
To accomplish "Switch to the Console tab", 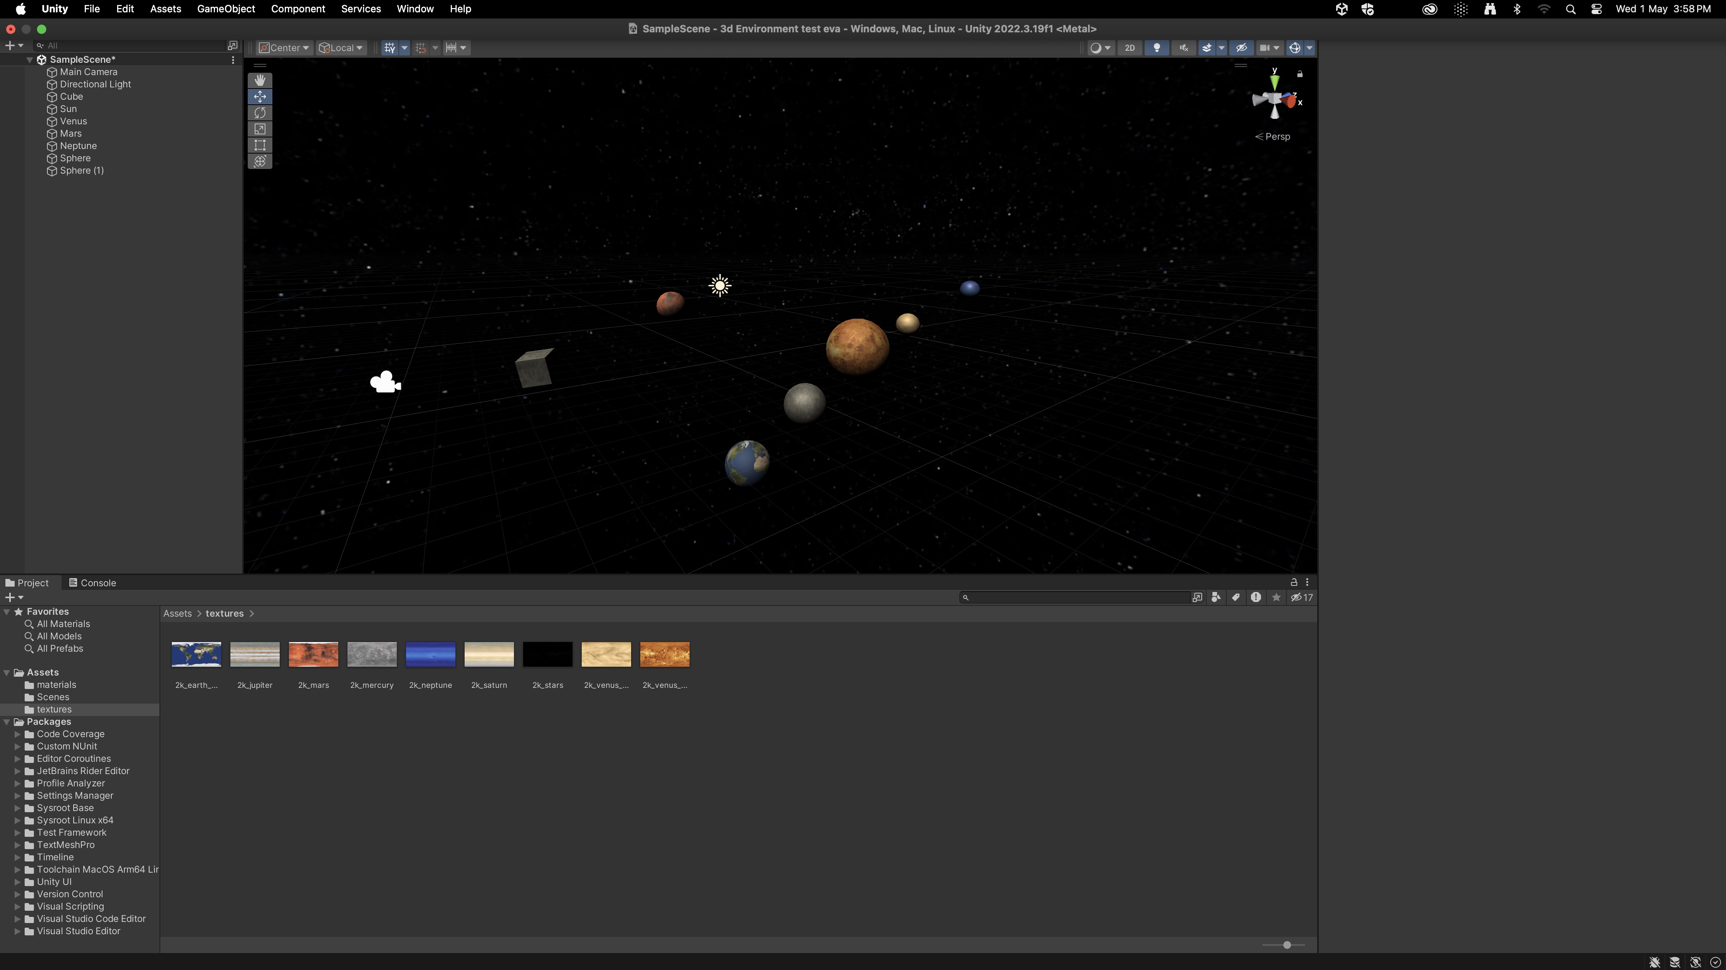I will (x=92, y=583).
